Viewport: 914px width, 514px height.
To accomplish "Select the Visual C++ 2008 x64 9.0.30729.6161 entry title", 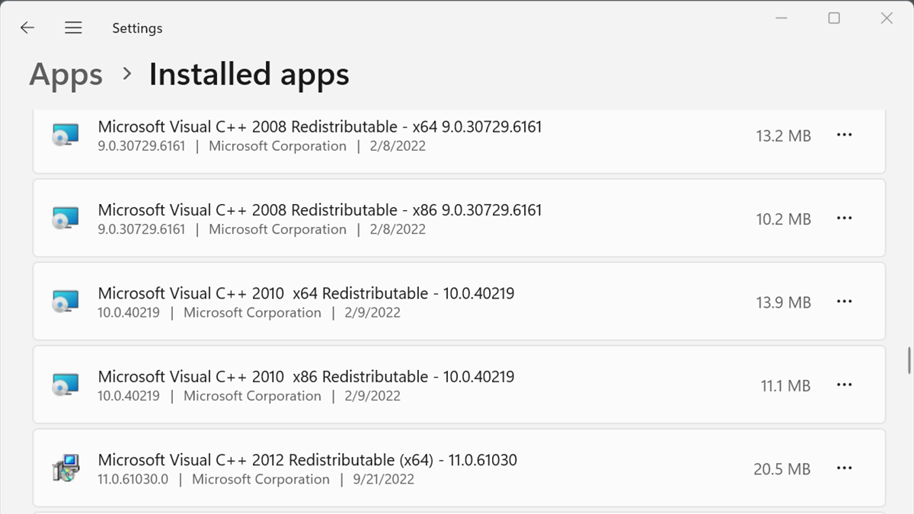I will tap(320, 126).
